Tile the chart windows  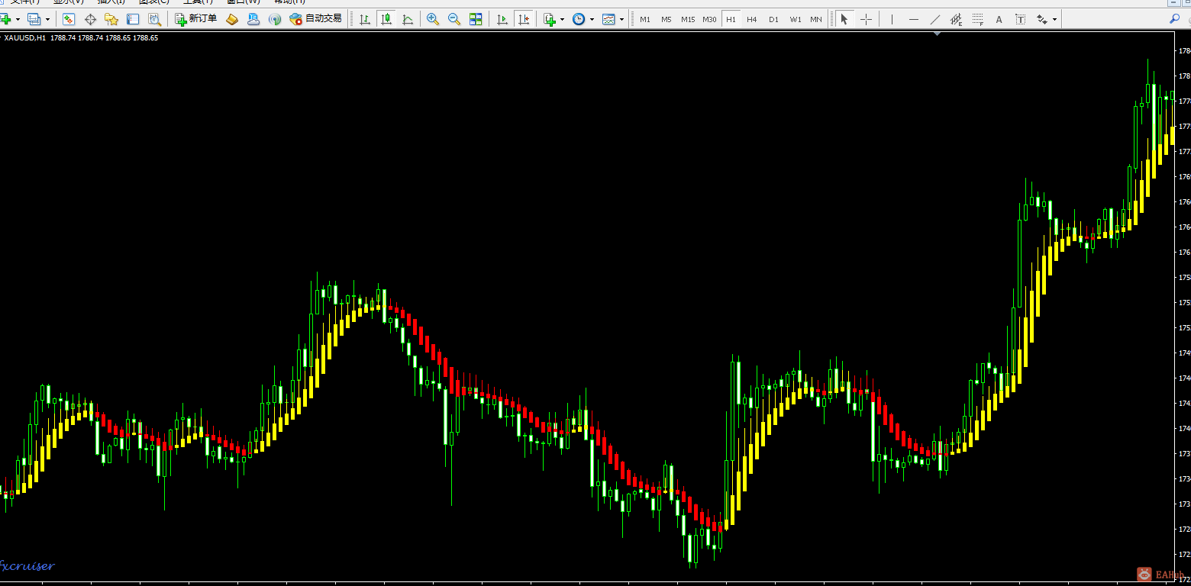tap(476, 19)
